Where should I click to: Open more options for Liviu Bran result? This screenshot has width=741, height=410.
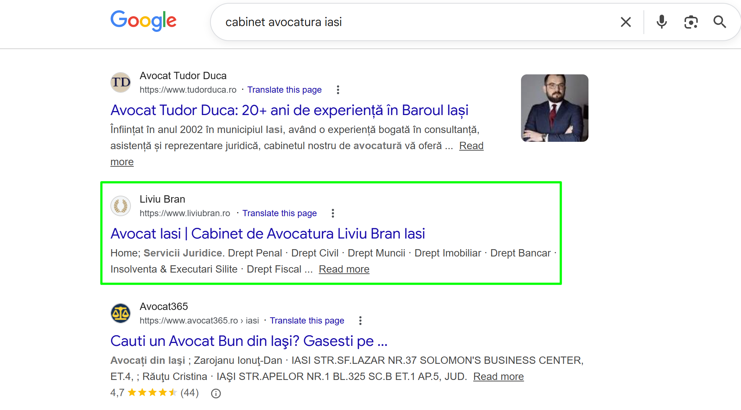(x=333, y=213)
